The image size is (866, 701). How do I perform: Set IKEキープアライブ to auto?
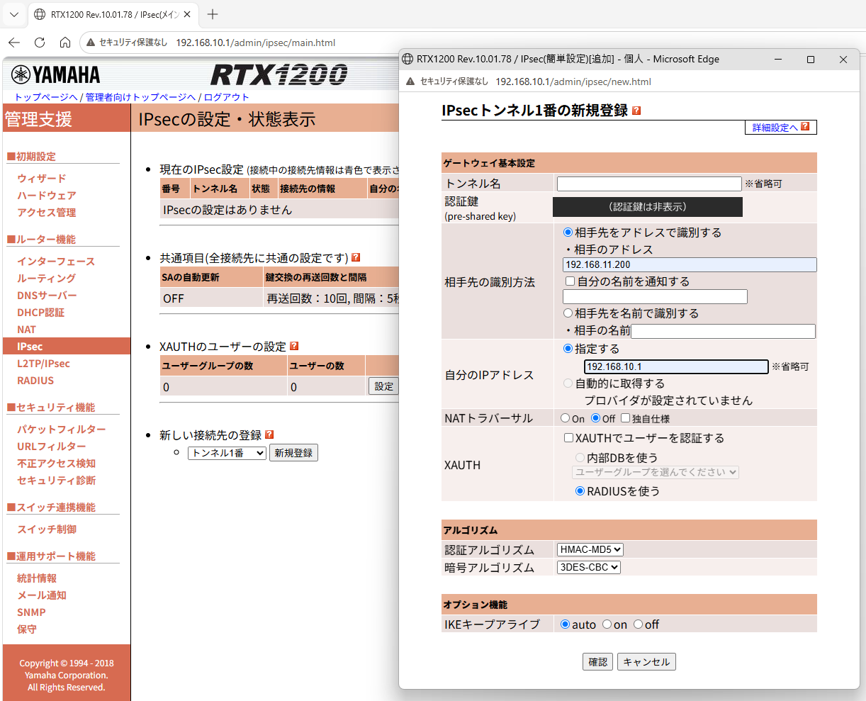(x=565, y=624)
